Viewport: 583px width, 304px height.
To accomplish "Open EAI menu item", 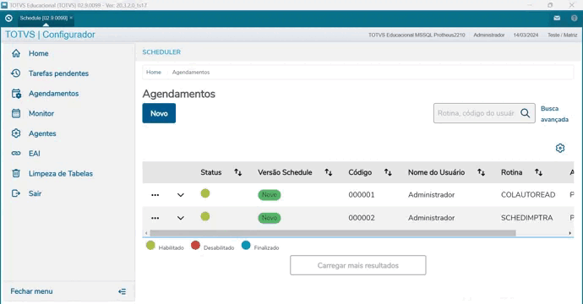I will pyautogui.click(x=34, y=154).
